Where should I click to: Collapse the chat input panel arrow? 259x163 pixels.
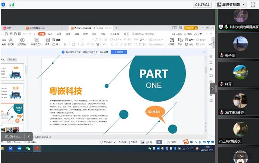click(x=29, y=137)
